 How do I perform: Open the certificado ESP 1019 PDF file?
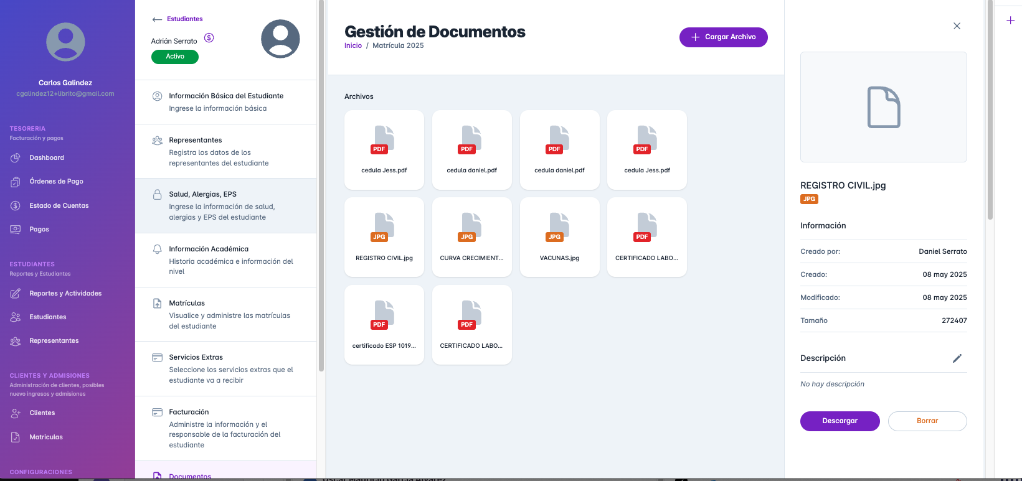384,325
